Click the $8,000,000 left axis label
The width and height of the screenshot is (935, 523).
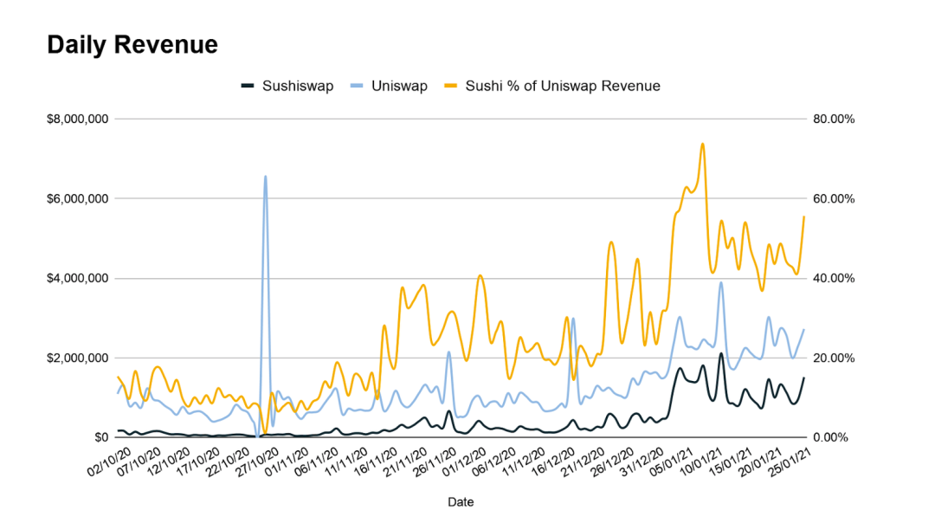click(x=75, y=119)
